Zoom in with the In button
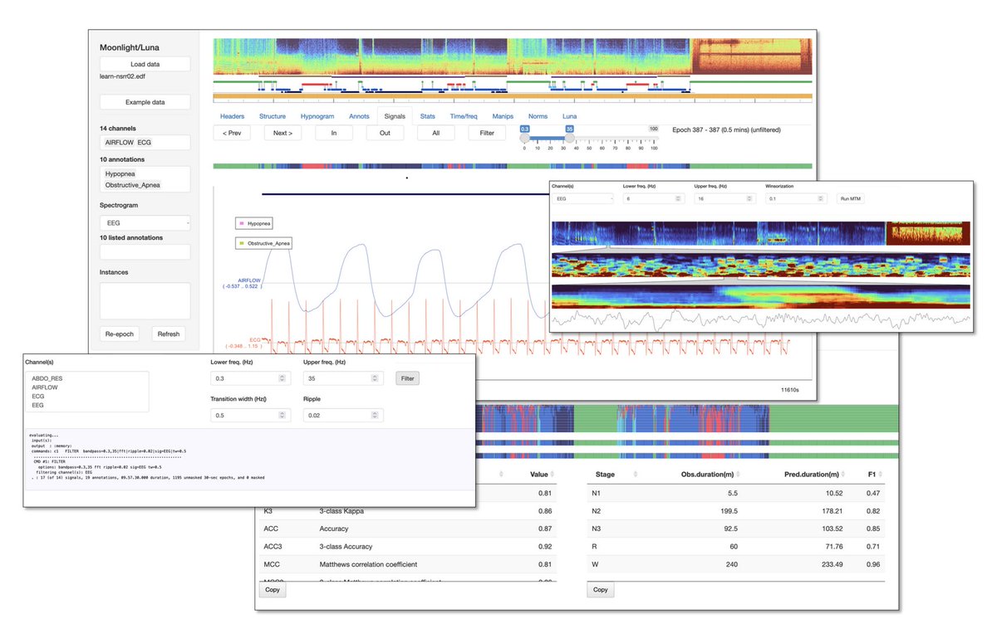 (334, 133)
